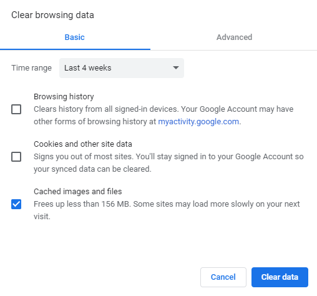
Task: Click the Cancel button
Action: [x=223, y=277]
